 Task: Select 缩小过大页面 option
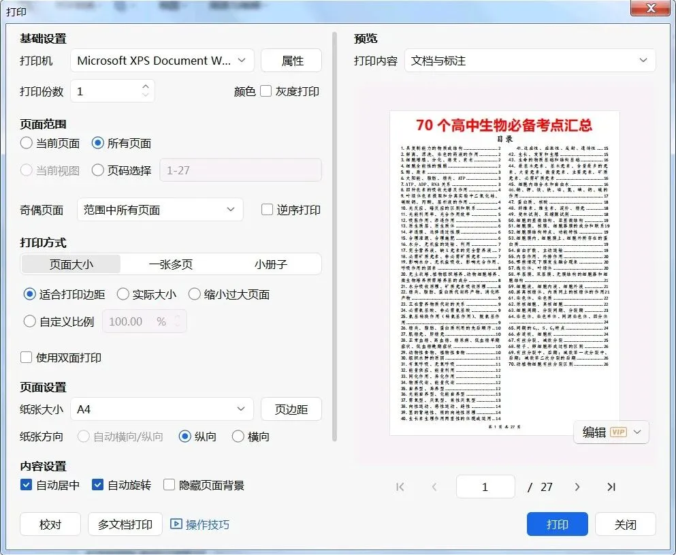point(195,294)
